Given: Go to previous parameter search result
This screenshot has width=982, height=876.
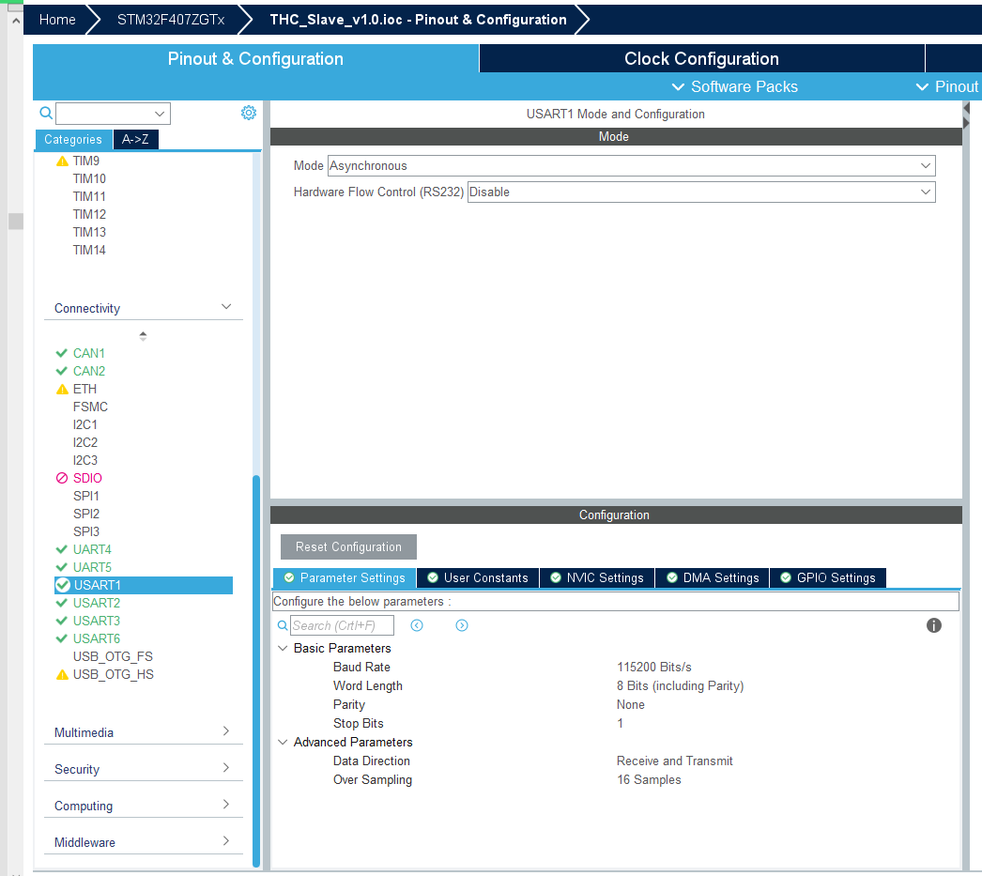Looking at the screenshot, I should [417, 625].
